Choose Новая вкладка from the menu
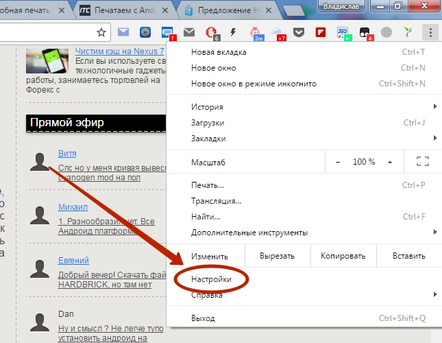Image resolution: width=442 pixels, height=343 pixels. pyautogui.click(x=304, y=52)
